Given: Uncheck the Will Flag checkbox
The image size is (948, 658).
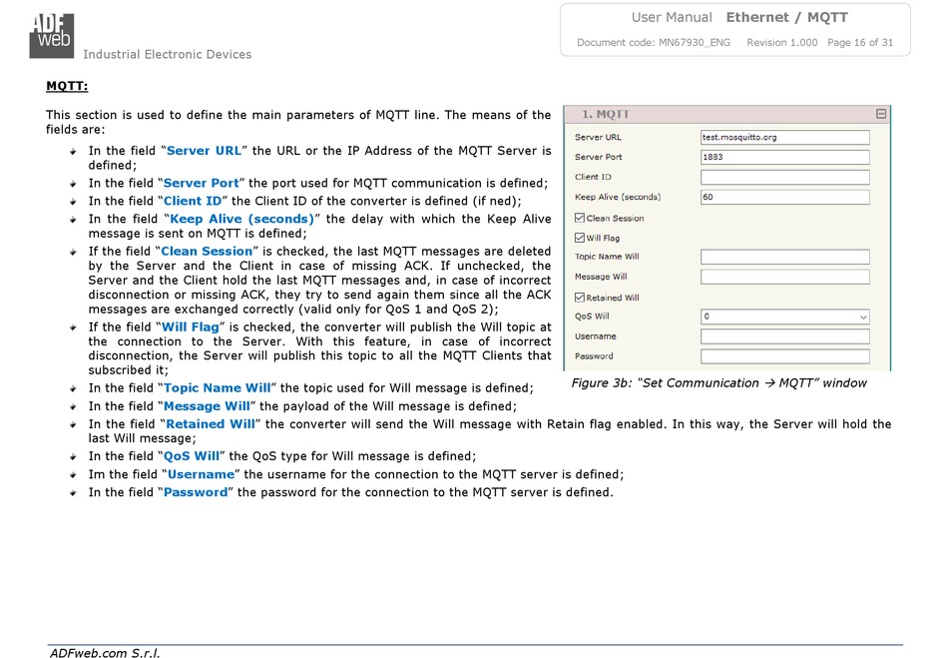Looking at the screenshot, I should [579, 238].
